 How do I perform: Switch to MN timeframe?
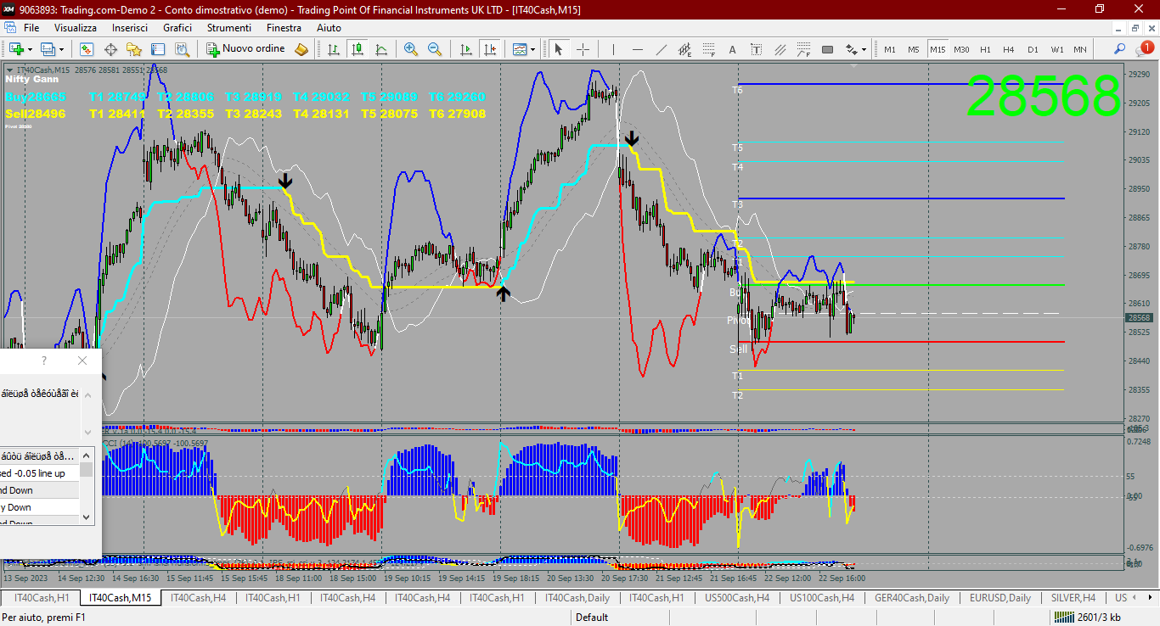[x=1079, y=49]
